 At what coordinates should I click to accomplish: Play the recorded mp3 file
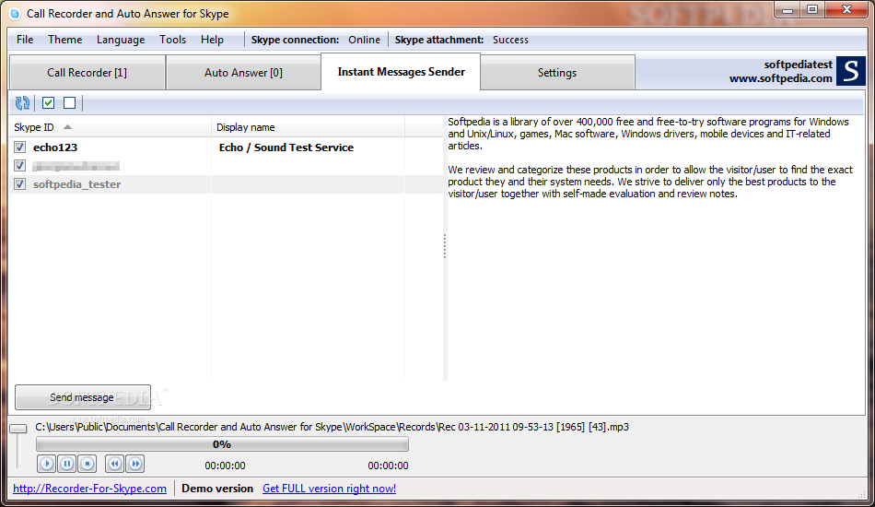47,464
